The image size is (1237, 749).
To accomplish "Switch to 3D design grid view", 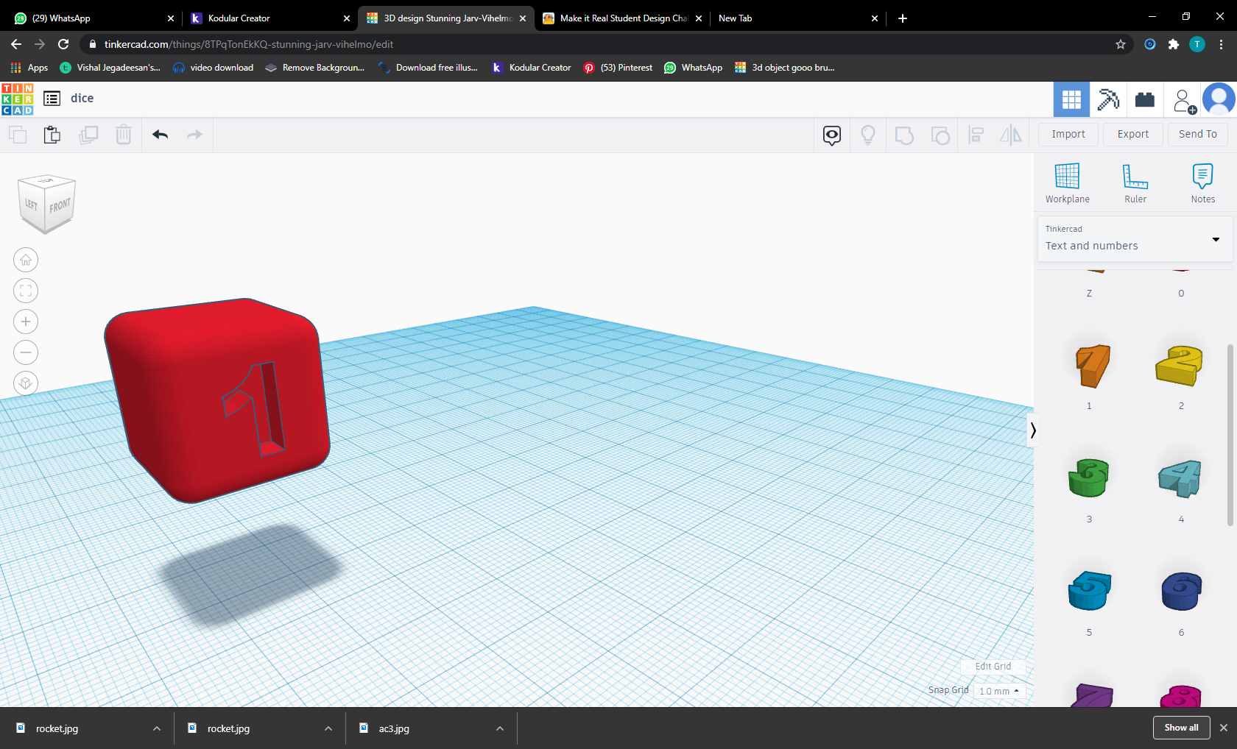I will pyautogui.click(x=1071, y=99).
